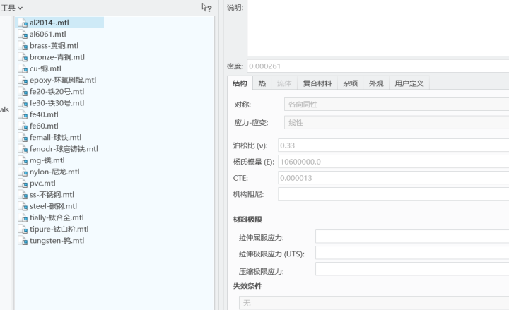Viewport: 509px width, 310px height.
Task: Open the 用户定义 tab
Action: pyautogui.click(x=409, y=83)
